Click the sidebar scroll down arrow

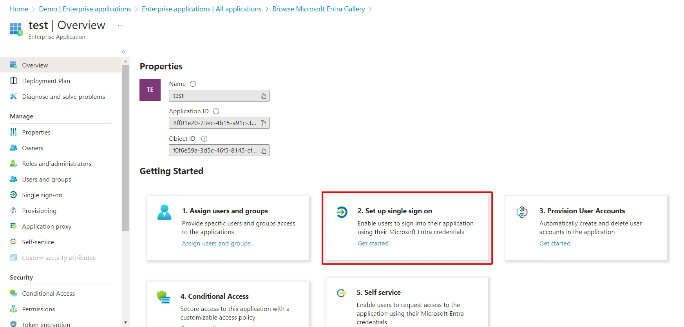(x=125, y=322)
